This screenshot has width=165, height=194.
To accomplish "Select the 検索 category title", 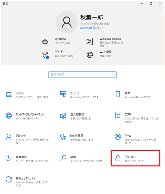I will 73,157.
